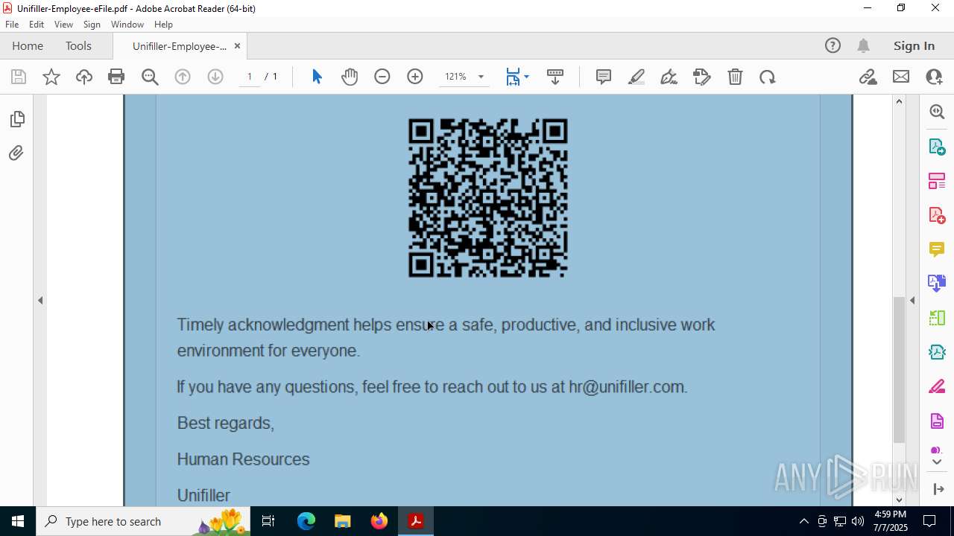Select the highlight text tool
The image size is (954, 536).
coord(636,77)
